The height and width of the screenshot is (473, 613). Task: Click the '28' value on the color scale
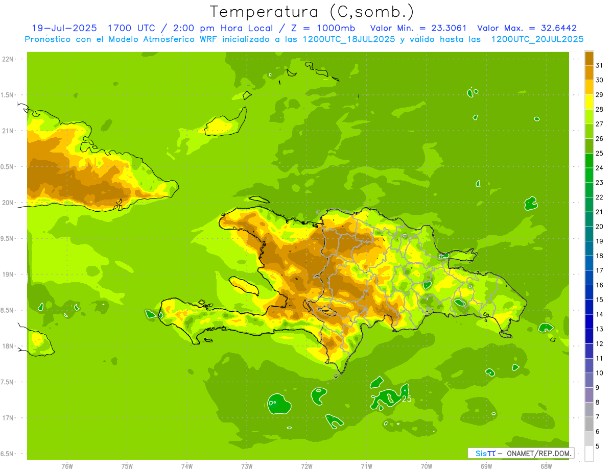tap(600, 109)
